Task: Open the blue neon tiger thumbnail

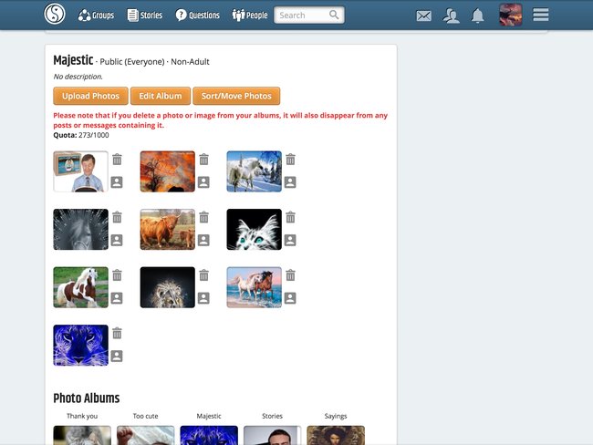Action: (80, 346)
